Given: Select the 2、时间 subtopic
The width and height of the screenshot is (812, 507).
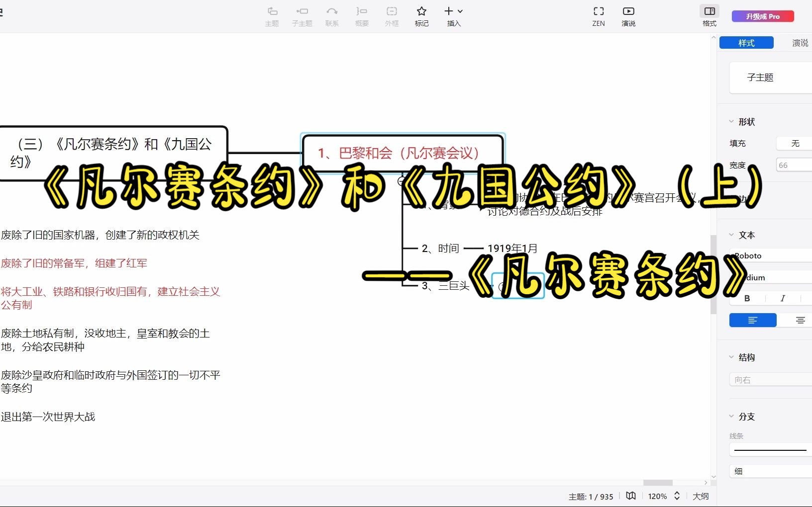Looking at the screenshot, I should (x=440, y=248).
